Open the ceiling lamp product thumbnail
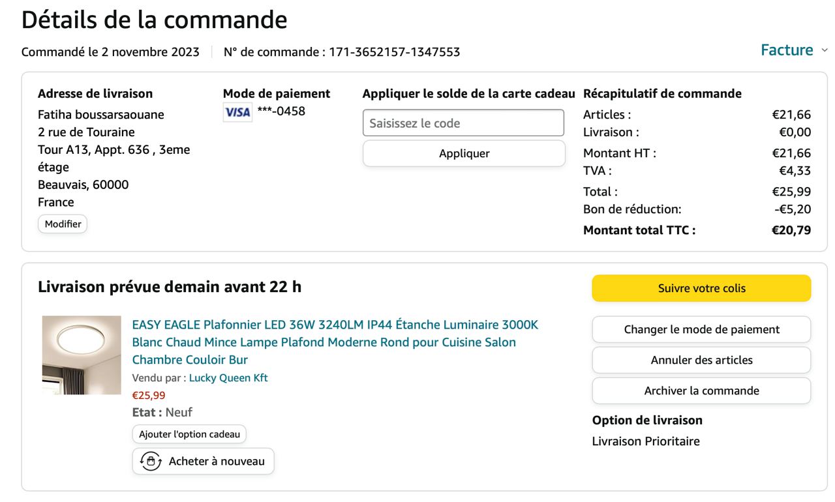Viewport: 835px width, 502px height. pos(82,355)
